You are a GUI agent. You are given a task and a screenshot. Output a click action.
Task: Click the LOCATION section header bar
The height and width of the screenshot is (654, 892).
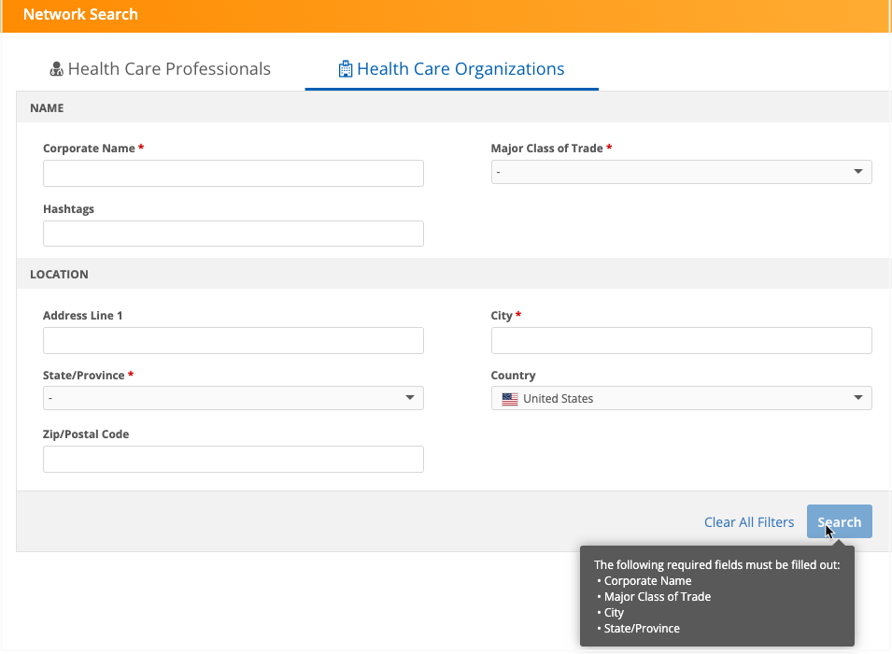click(x=453, y=275)
